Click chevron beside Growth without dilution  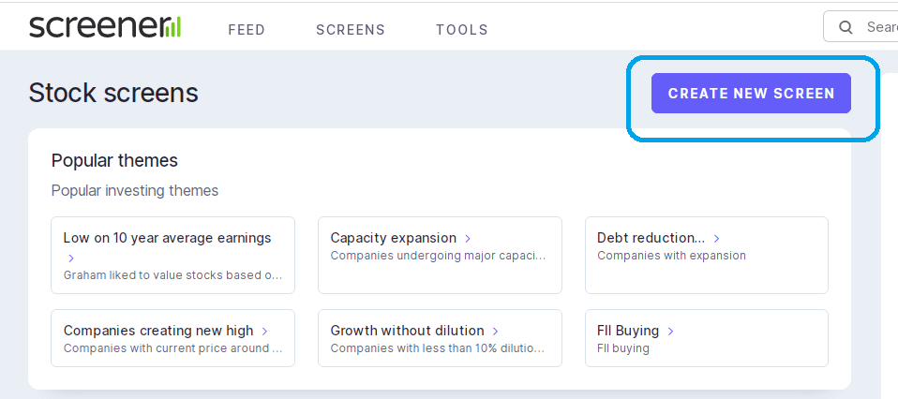pos(495,331)
